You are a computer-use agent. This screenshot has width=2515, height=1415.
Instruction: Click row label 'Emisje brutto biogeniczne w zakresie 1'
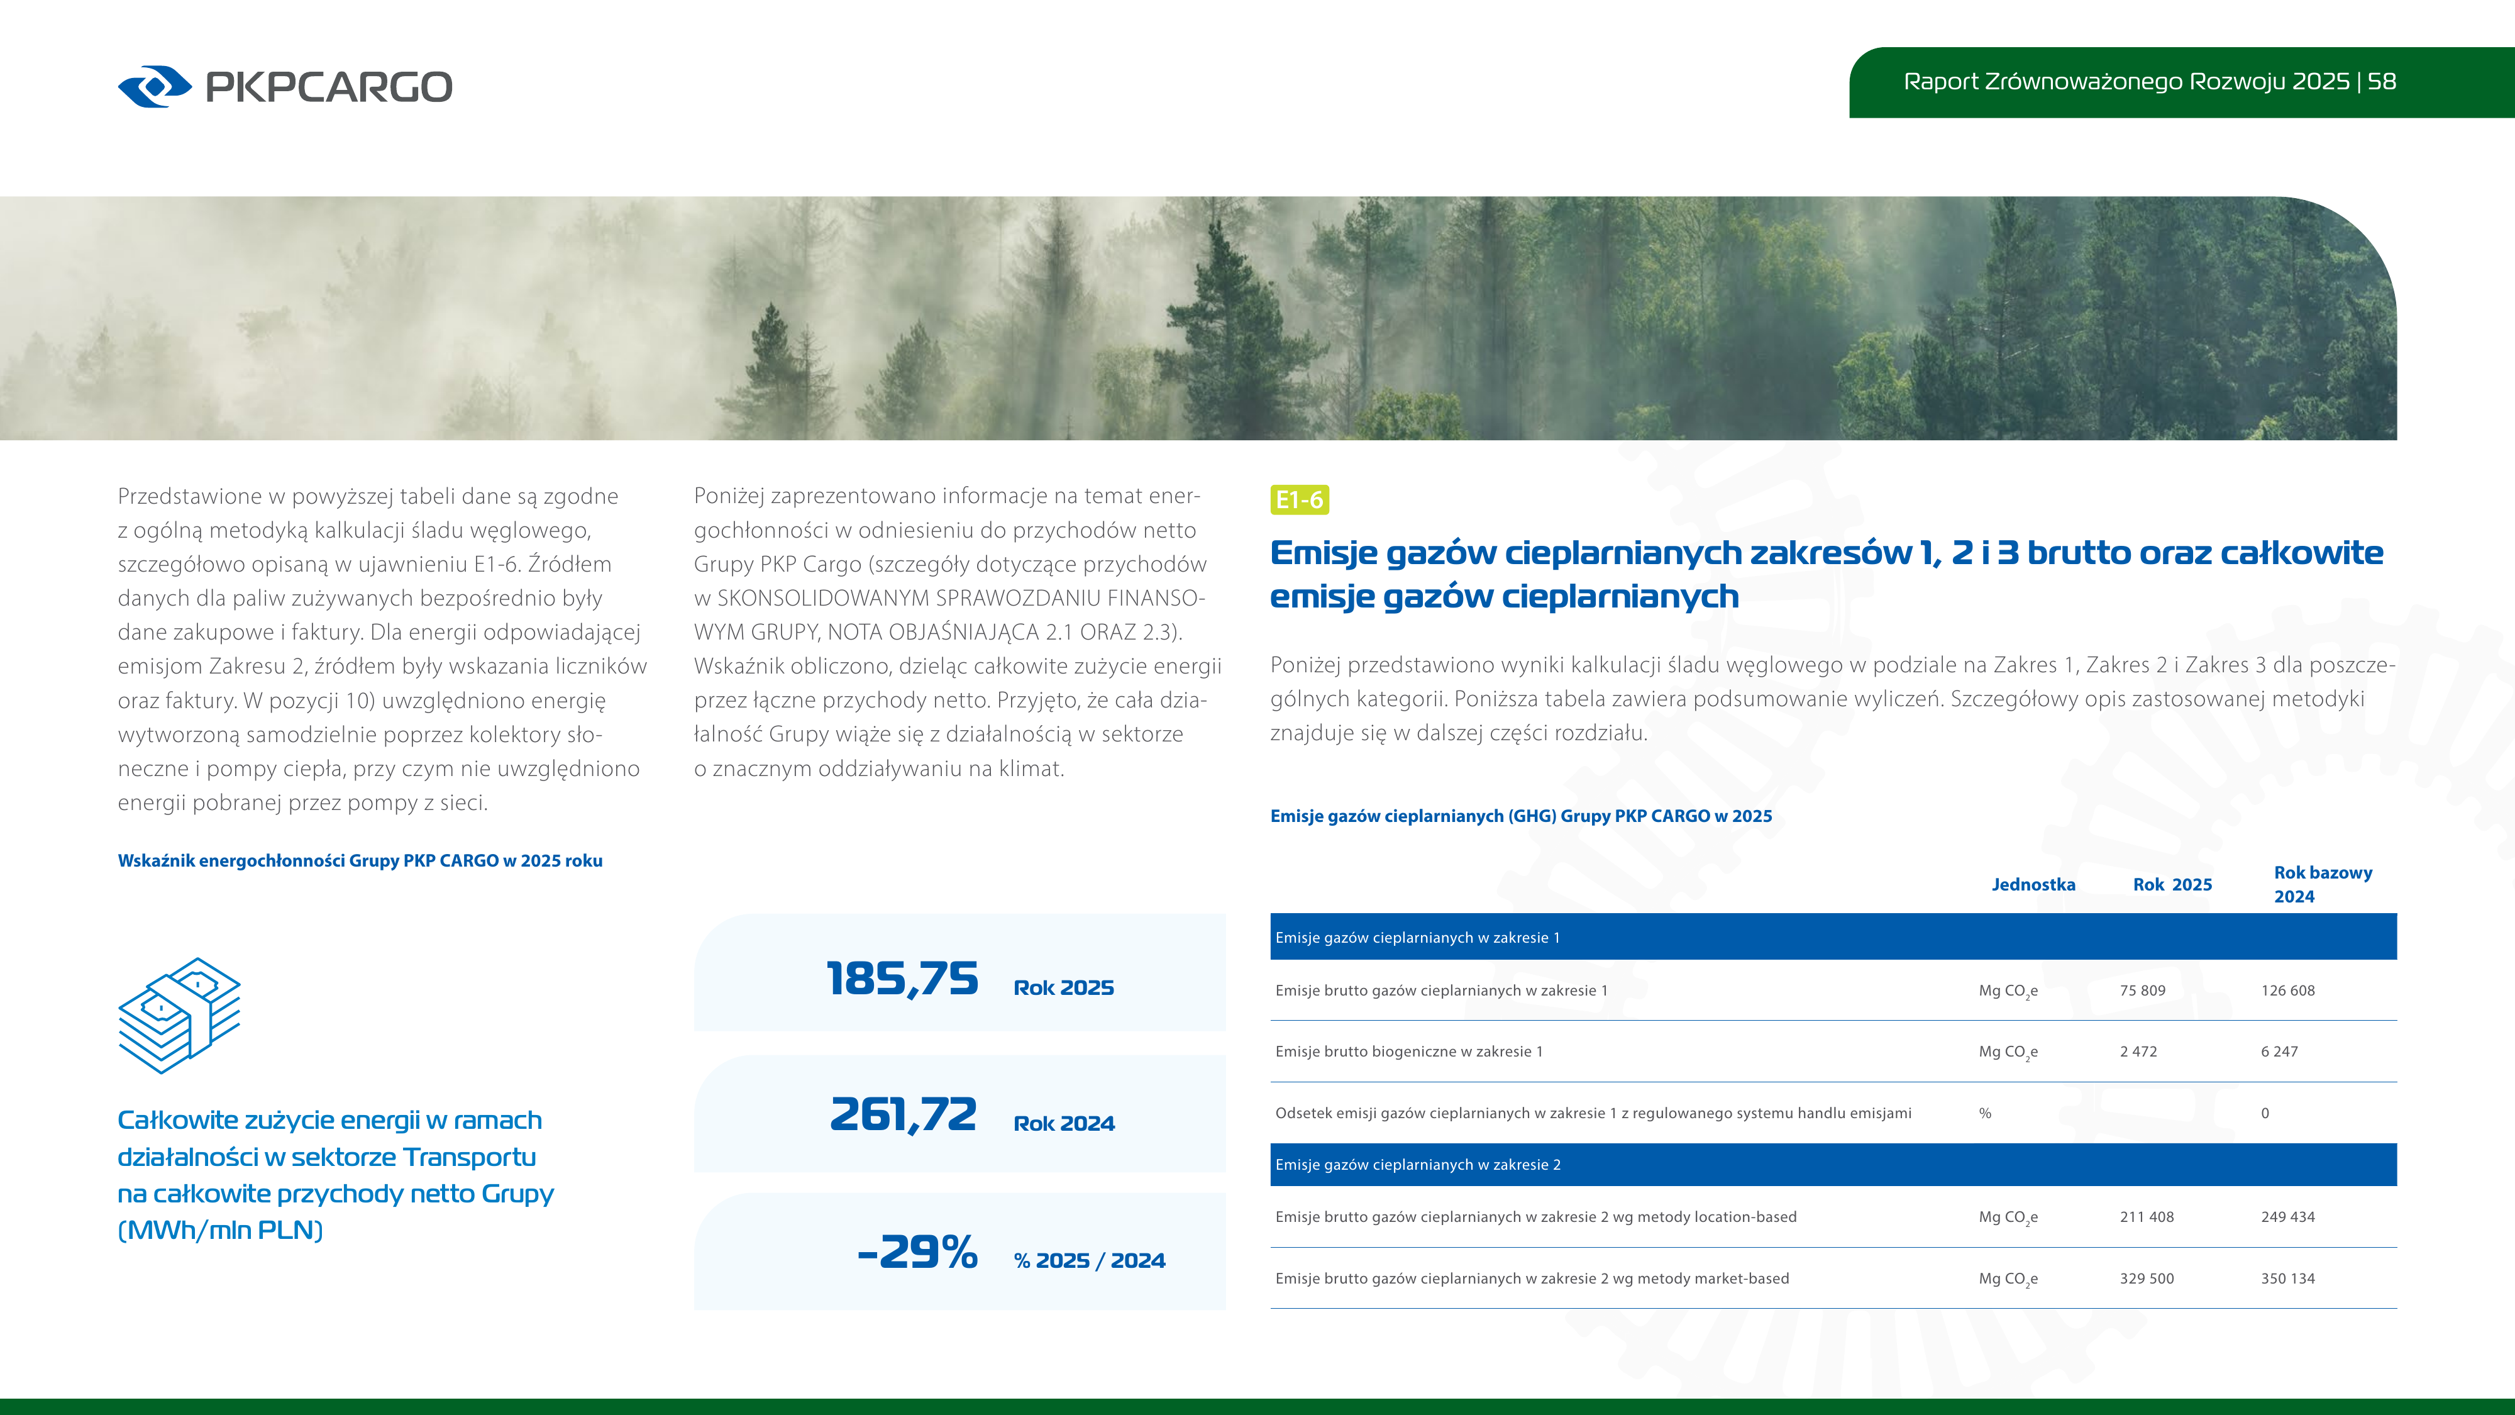1409,1052
